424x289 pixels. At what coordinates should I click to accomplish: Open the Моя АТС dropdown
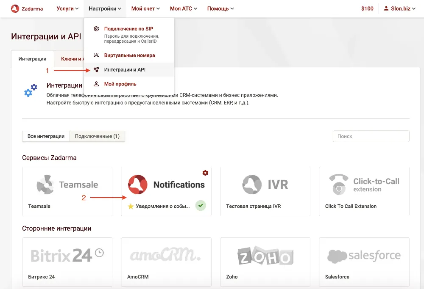click(184, 8)
